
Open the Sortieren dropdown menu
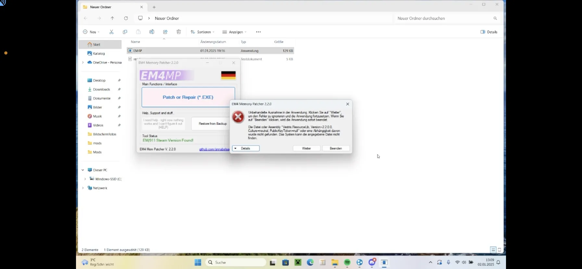pos(202,32)
